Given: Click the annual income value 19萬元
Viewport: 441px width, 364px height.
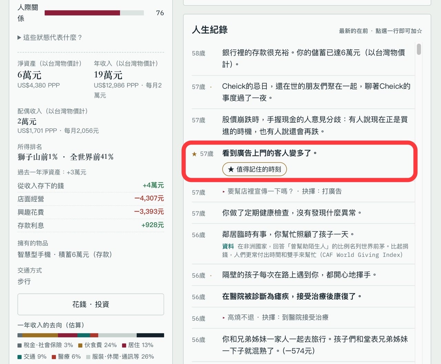Looking at the screenshot, I should pyautogui.click(x=108, y=75).
